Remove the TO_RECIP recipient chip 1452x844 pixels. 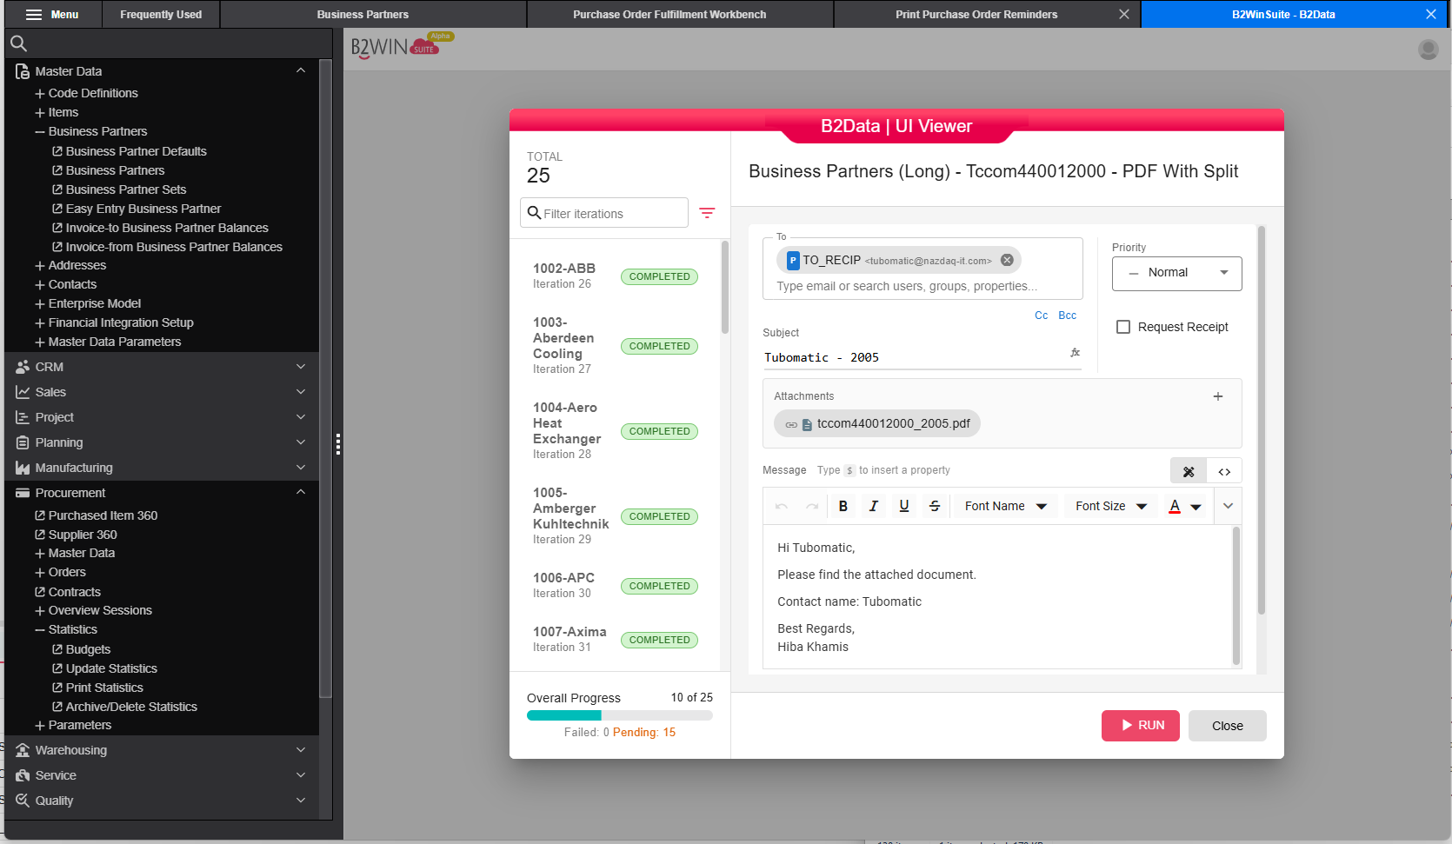(x=1007, y=260)
